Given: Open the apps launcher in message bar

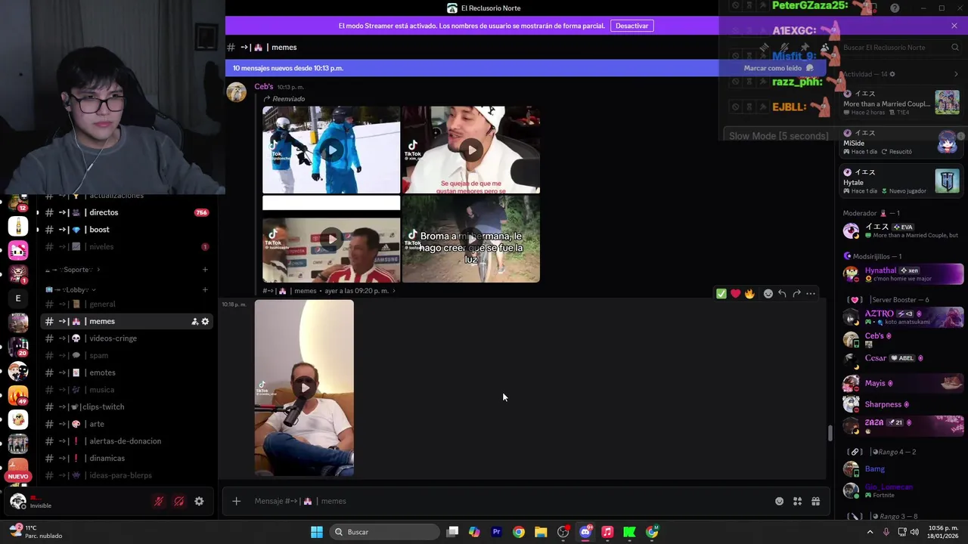Looking at the screenshot, I should (797, 501).
